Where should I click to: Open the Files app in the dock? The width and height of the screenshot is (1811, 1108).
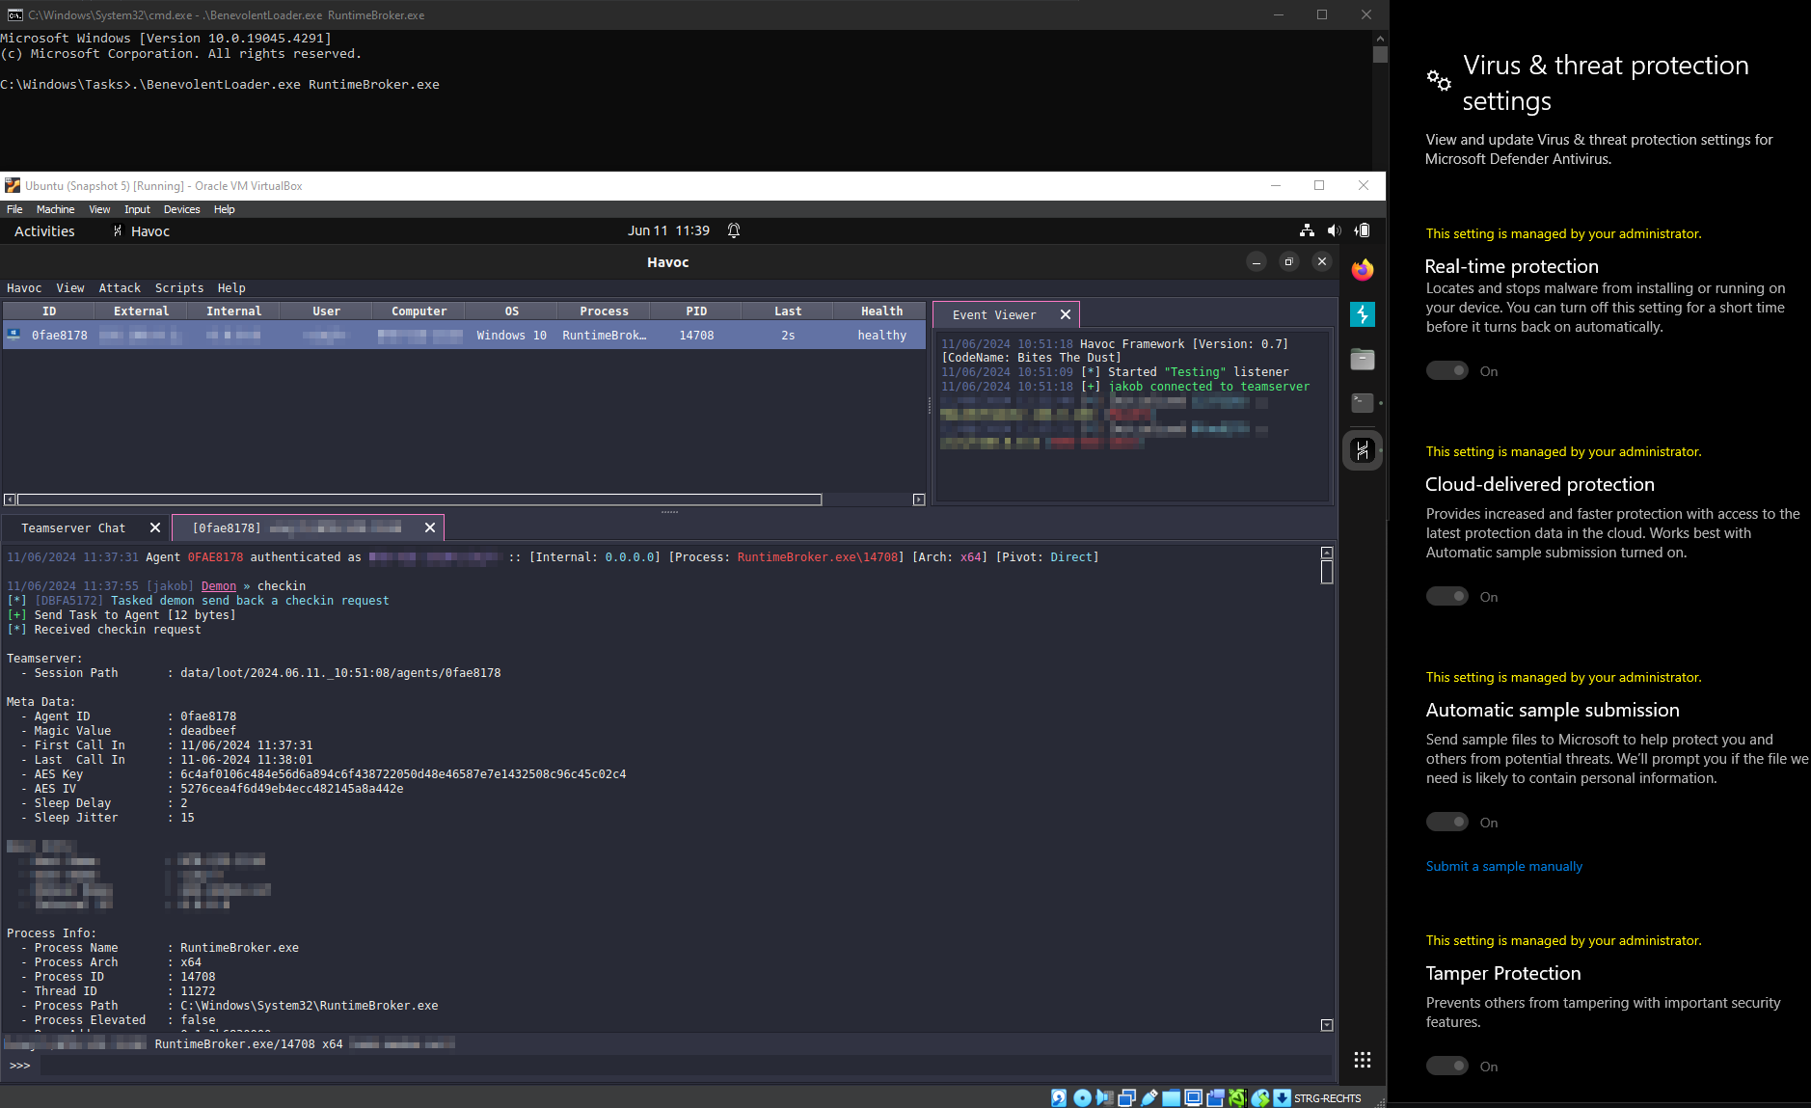pyautogui.click(x=1362, y=359)
